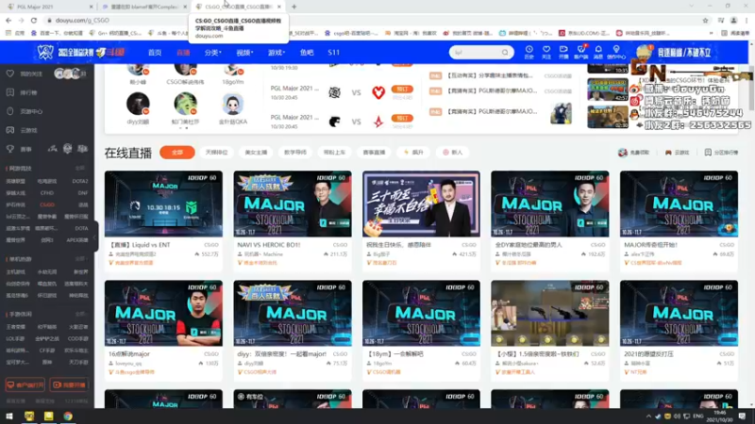This screenshot has height=424, width=755.
Task: Open the 关注 heart icon in the header
Action: coord(546,52)
